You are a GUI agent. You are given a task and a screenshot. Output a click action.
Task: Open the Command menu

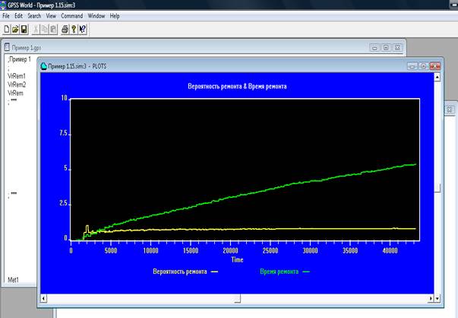pos(72,16)
